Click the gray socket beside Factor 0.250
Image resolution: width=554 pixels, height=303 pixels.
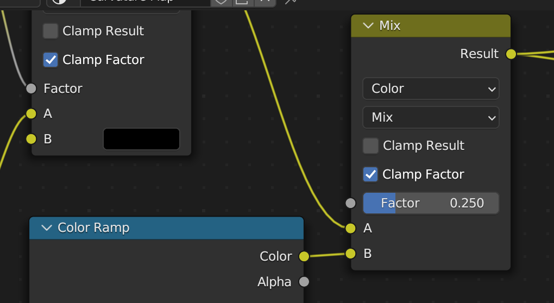coord(350,203)
